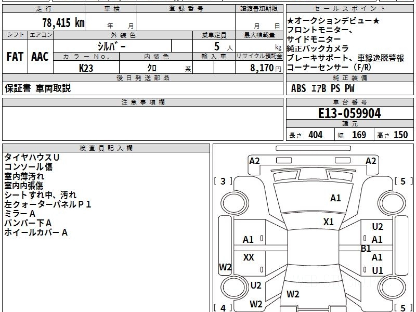
Task: Click inspector note タイヤハウスU
Action: (32, 157)
